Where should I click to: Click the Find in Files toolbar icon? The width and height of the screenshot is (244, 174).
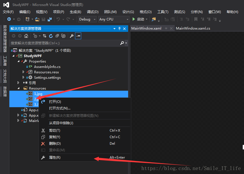click(154, 19)
